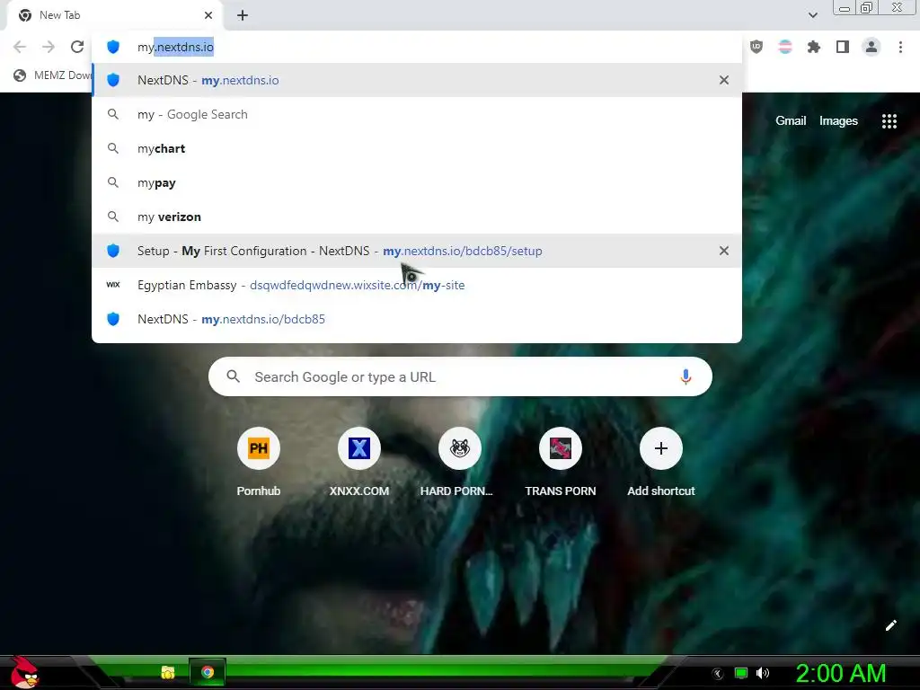Screen dimensions: 920x690
Task: Open the profile avatar menu
Action: pos(871,47)
